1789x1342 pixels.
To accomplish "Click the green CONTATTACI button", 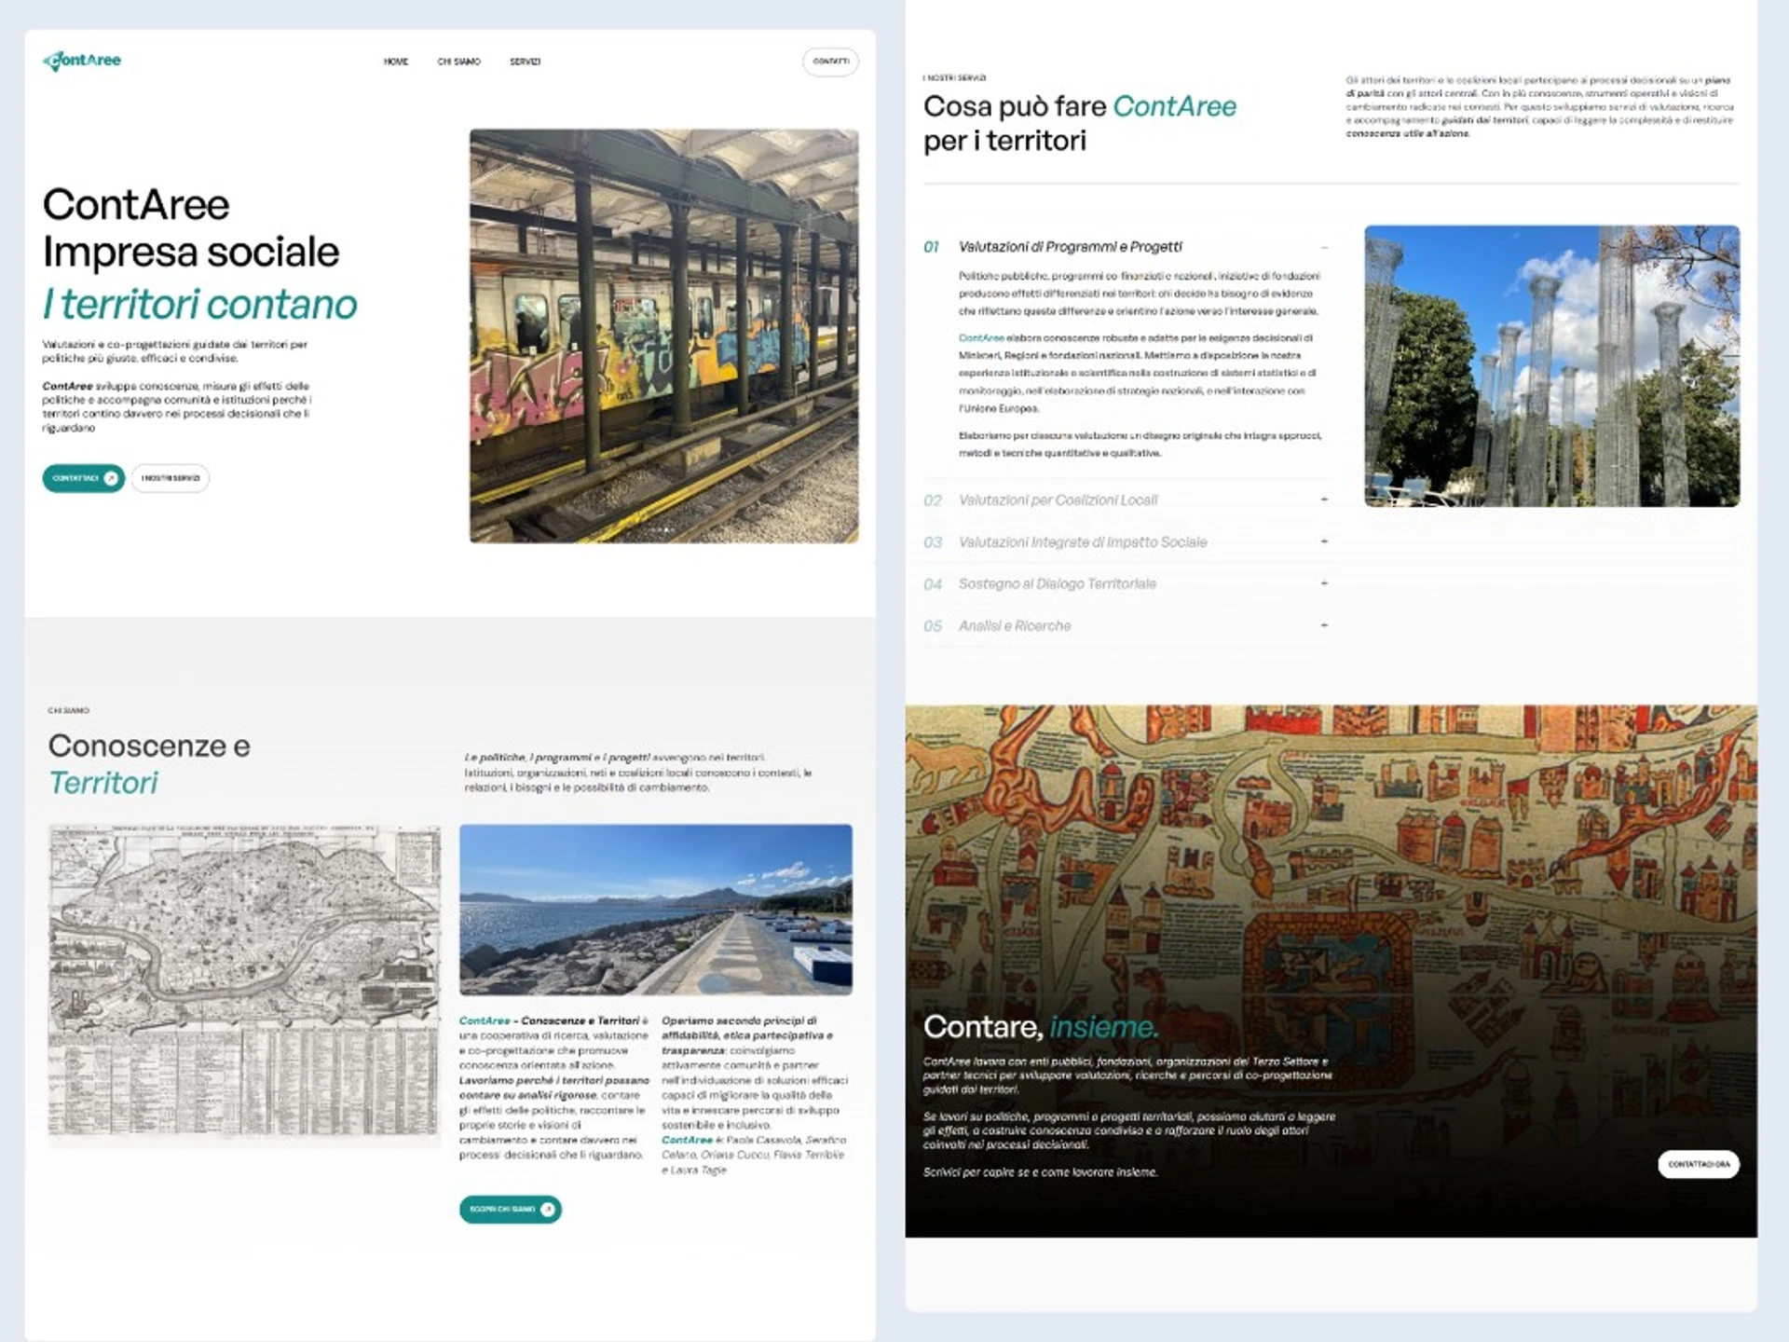I will (83, 478).
